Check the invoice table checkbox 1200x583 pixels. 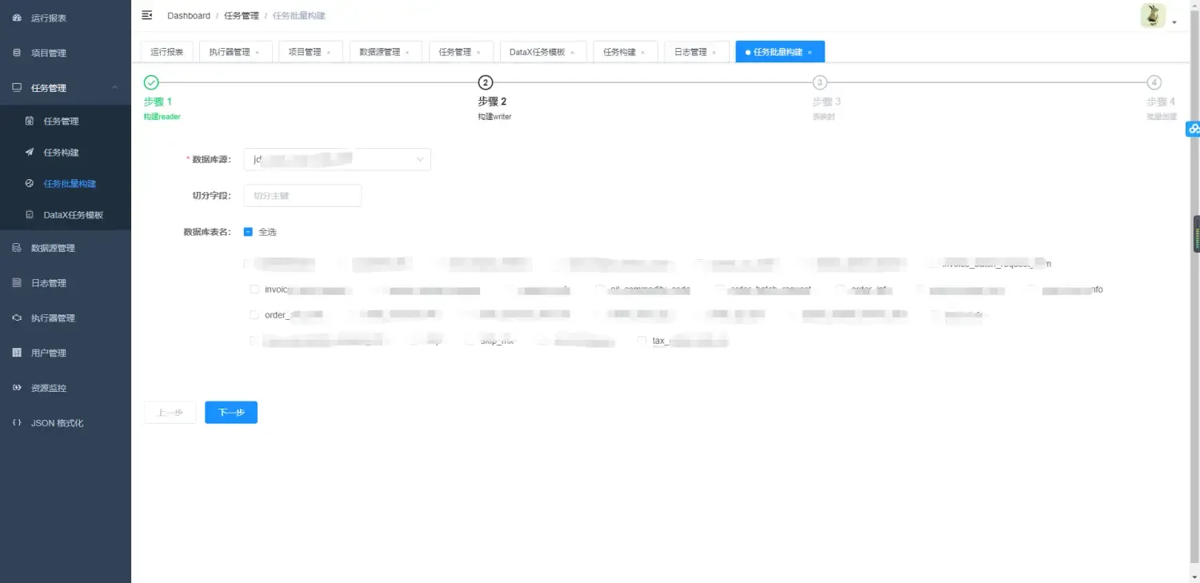(x=254, y=289)
